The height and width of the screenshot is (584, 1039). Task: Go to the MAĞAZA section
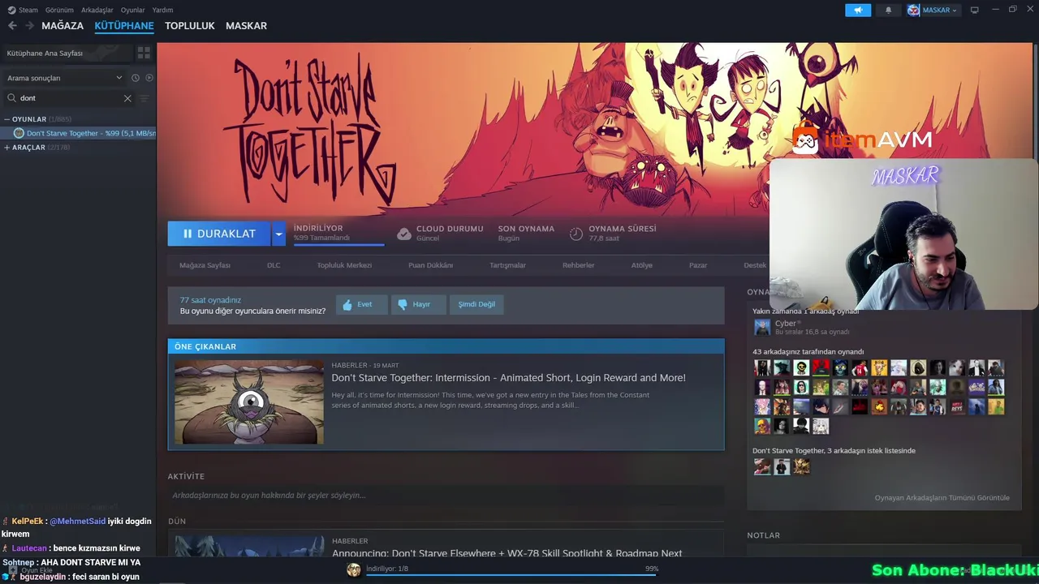63,26
